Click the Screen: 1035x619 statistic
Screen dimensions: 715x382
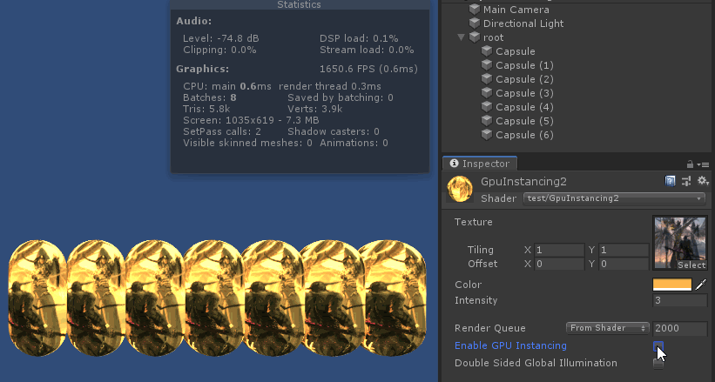[251, 120]
